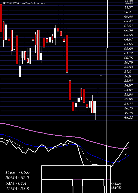Select the 52.08 price axis label
This screenshot has height=193, width=138.
(129, 99)
